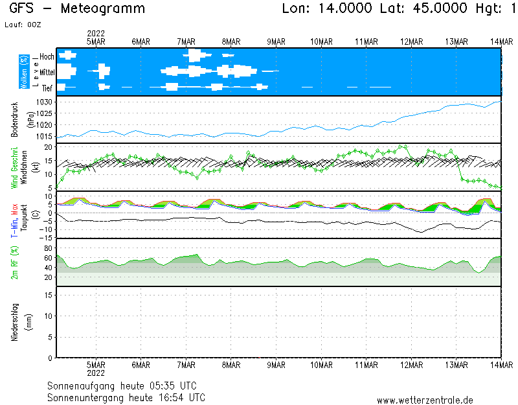Click the Bodendruck axis label

click(15, 119)
